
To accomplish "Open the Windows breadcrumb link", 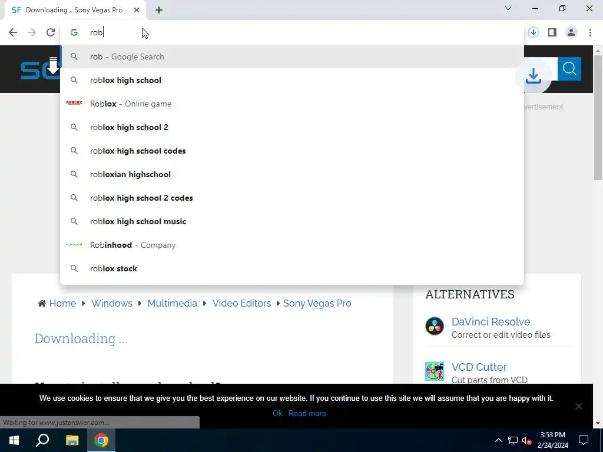I will coord(111,303).
